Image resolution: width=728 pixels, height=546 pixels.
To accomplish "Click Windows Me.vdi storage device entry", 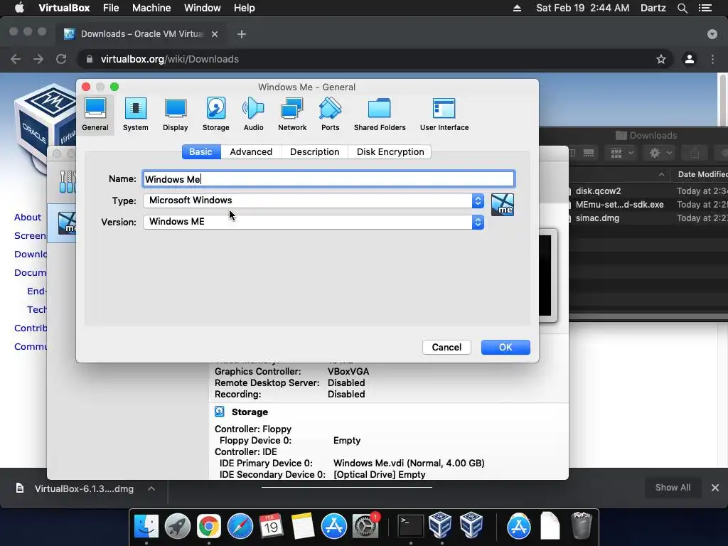I will pos(409,463).
